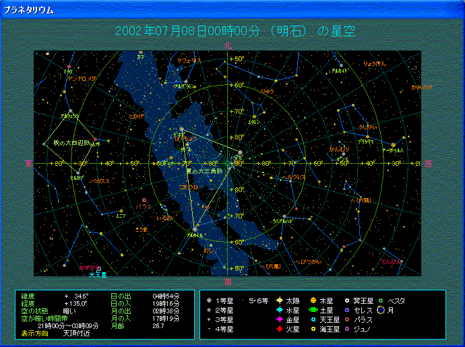This screenshot has width=465, height=347.
Task: Click the red Mars (火星) legend icon
Action: tap(279, 329)
